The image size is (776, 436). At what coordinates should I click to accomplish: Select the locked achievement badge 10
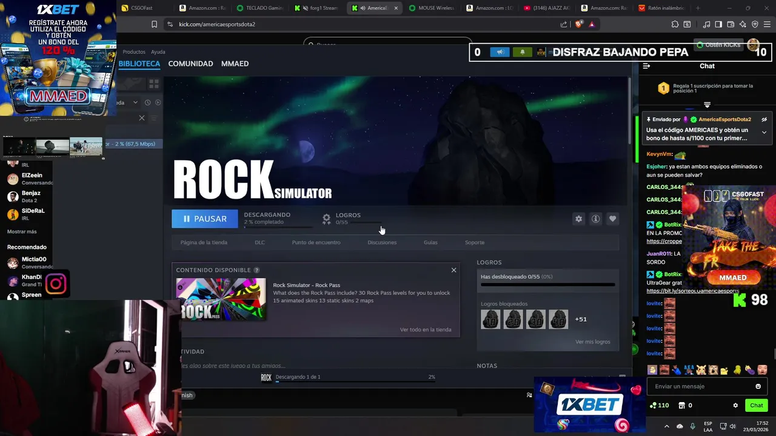[490, 319]
